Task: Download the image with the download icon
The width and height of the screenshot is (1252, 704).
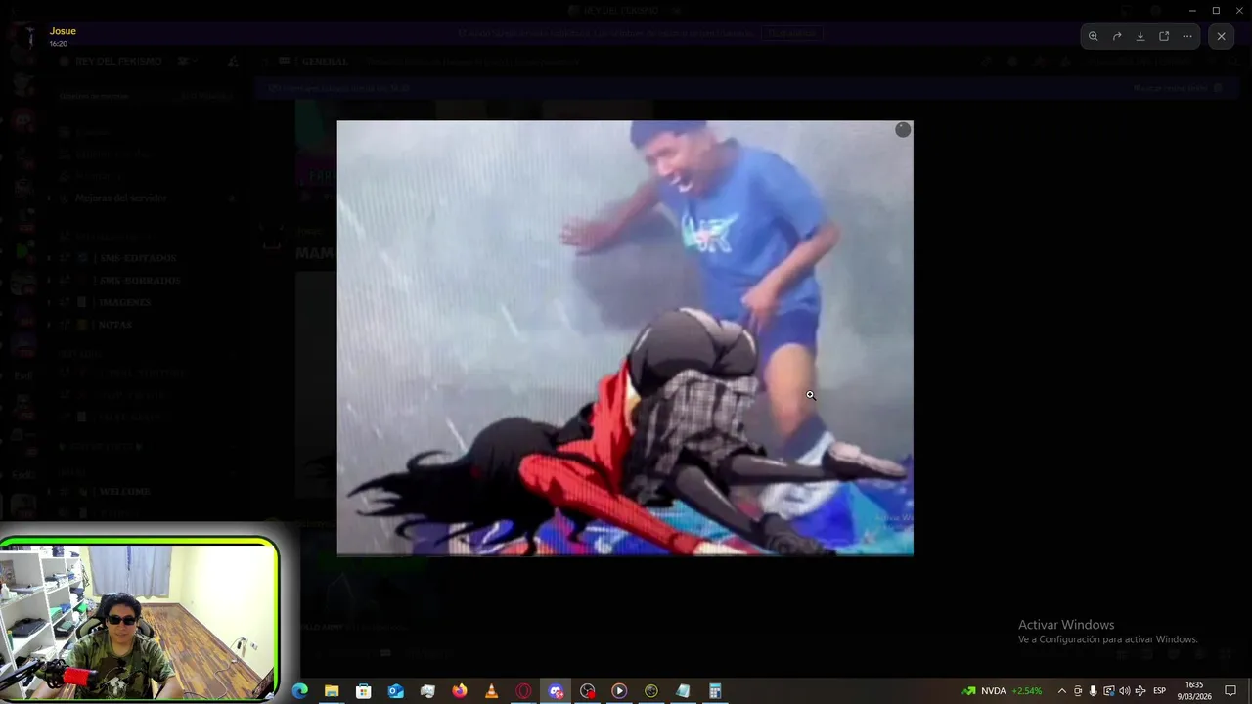Action: coord(1140,36)
